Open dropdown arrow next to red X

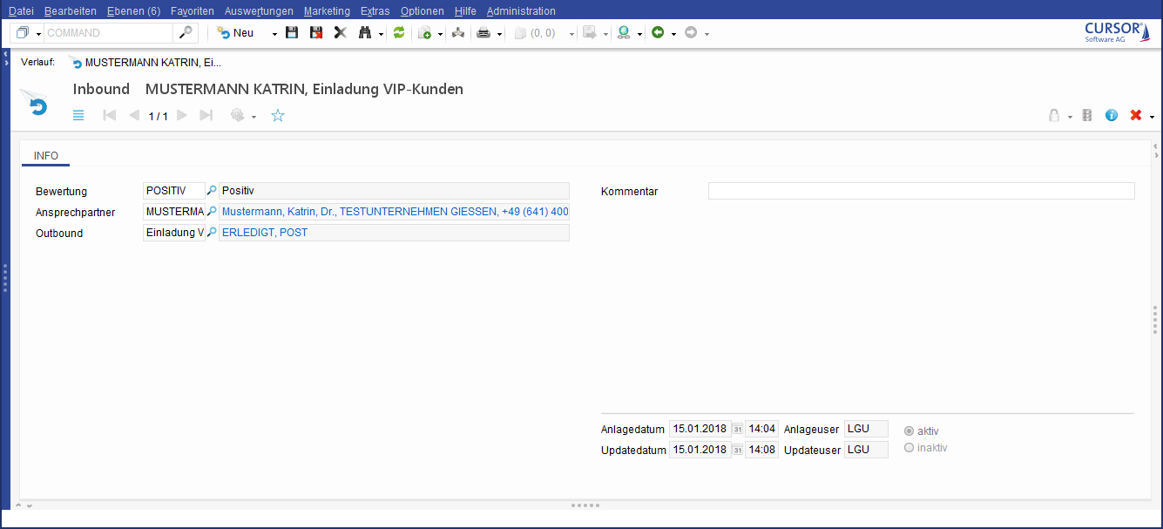(x=1152, y=116)
